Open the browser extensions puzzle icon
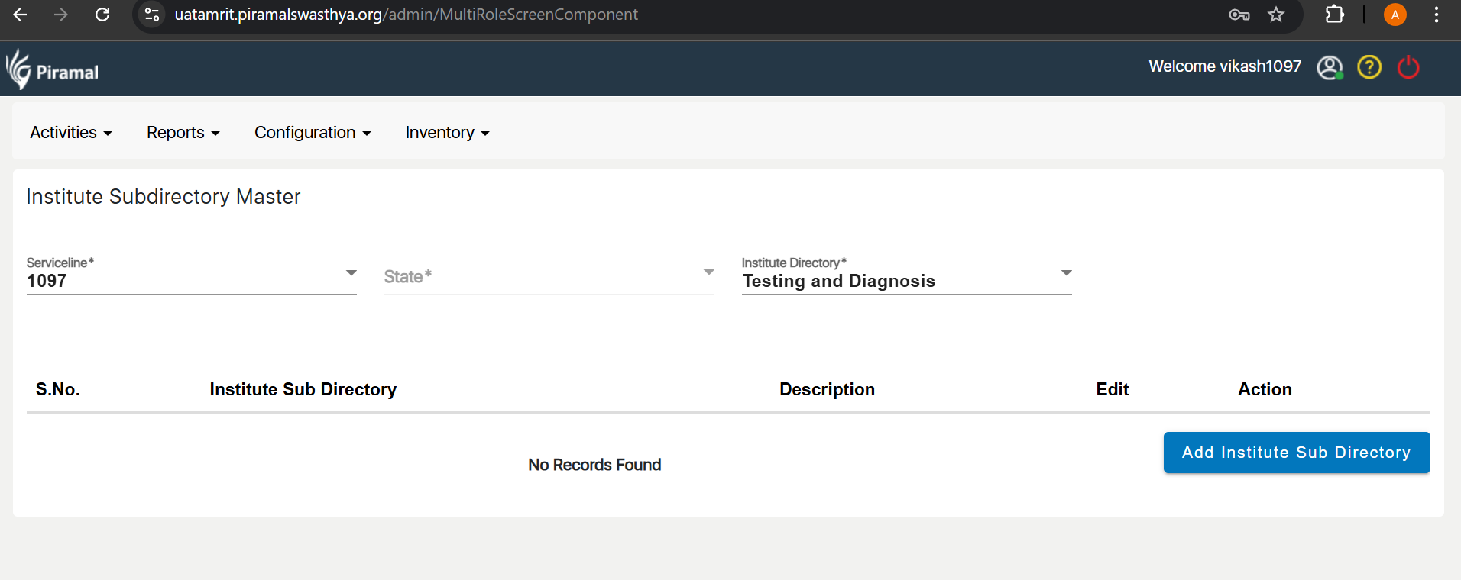The image size is (1461, 580). point(1334,14)
